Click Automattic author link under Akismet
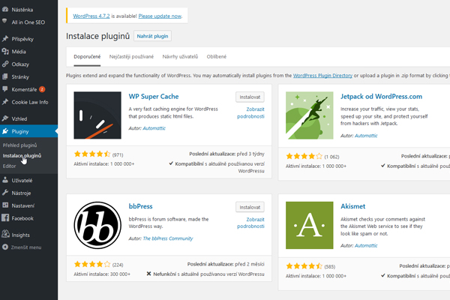This screenshot has width=450, height=300. 366,245
